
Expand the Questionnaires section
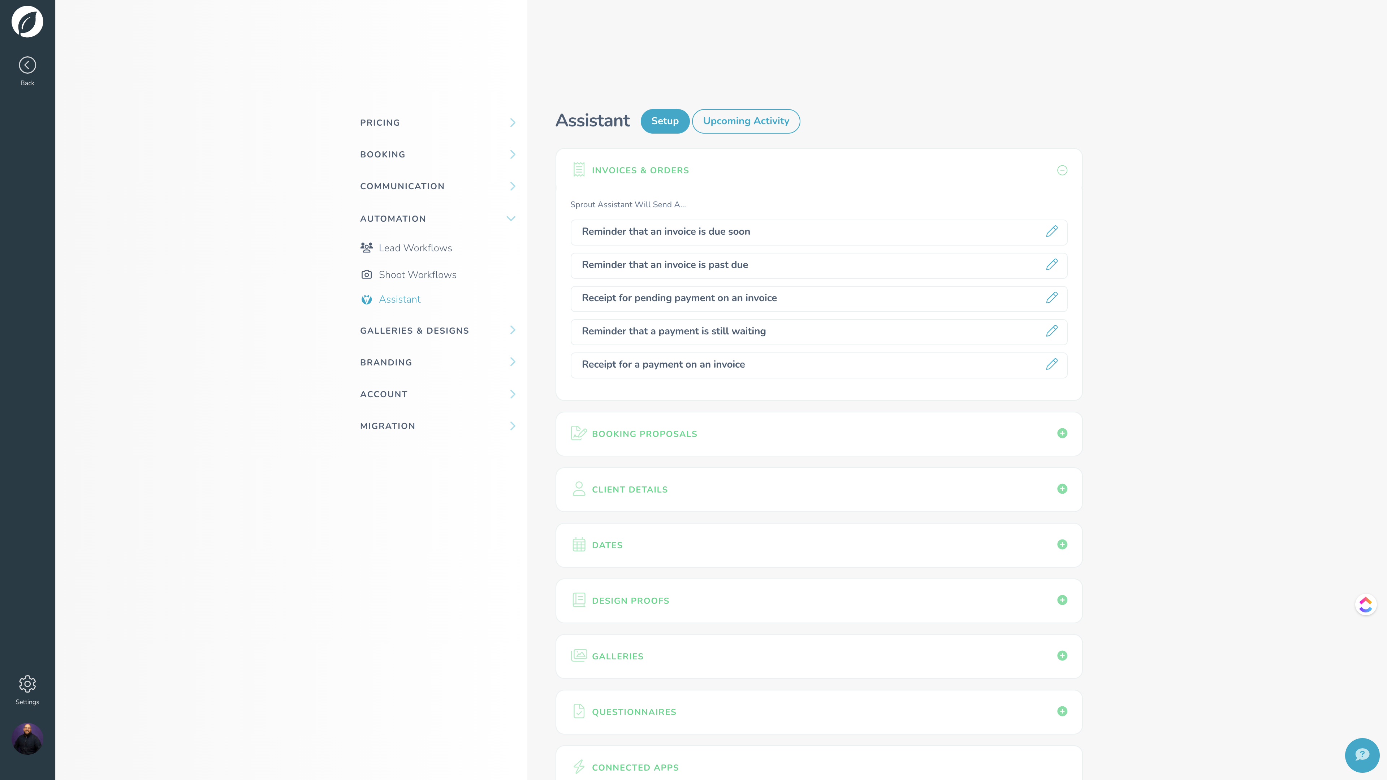(1062, 711)
